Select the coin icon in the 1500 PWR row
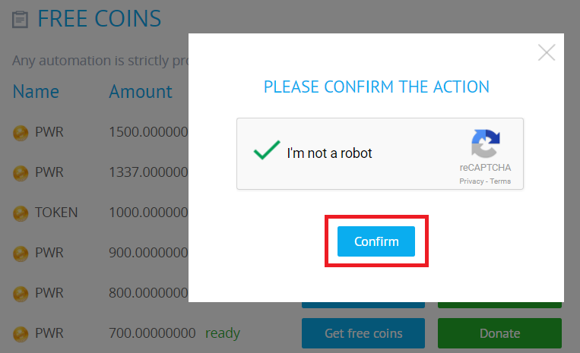580x353 pixels. coord(21,134)
